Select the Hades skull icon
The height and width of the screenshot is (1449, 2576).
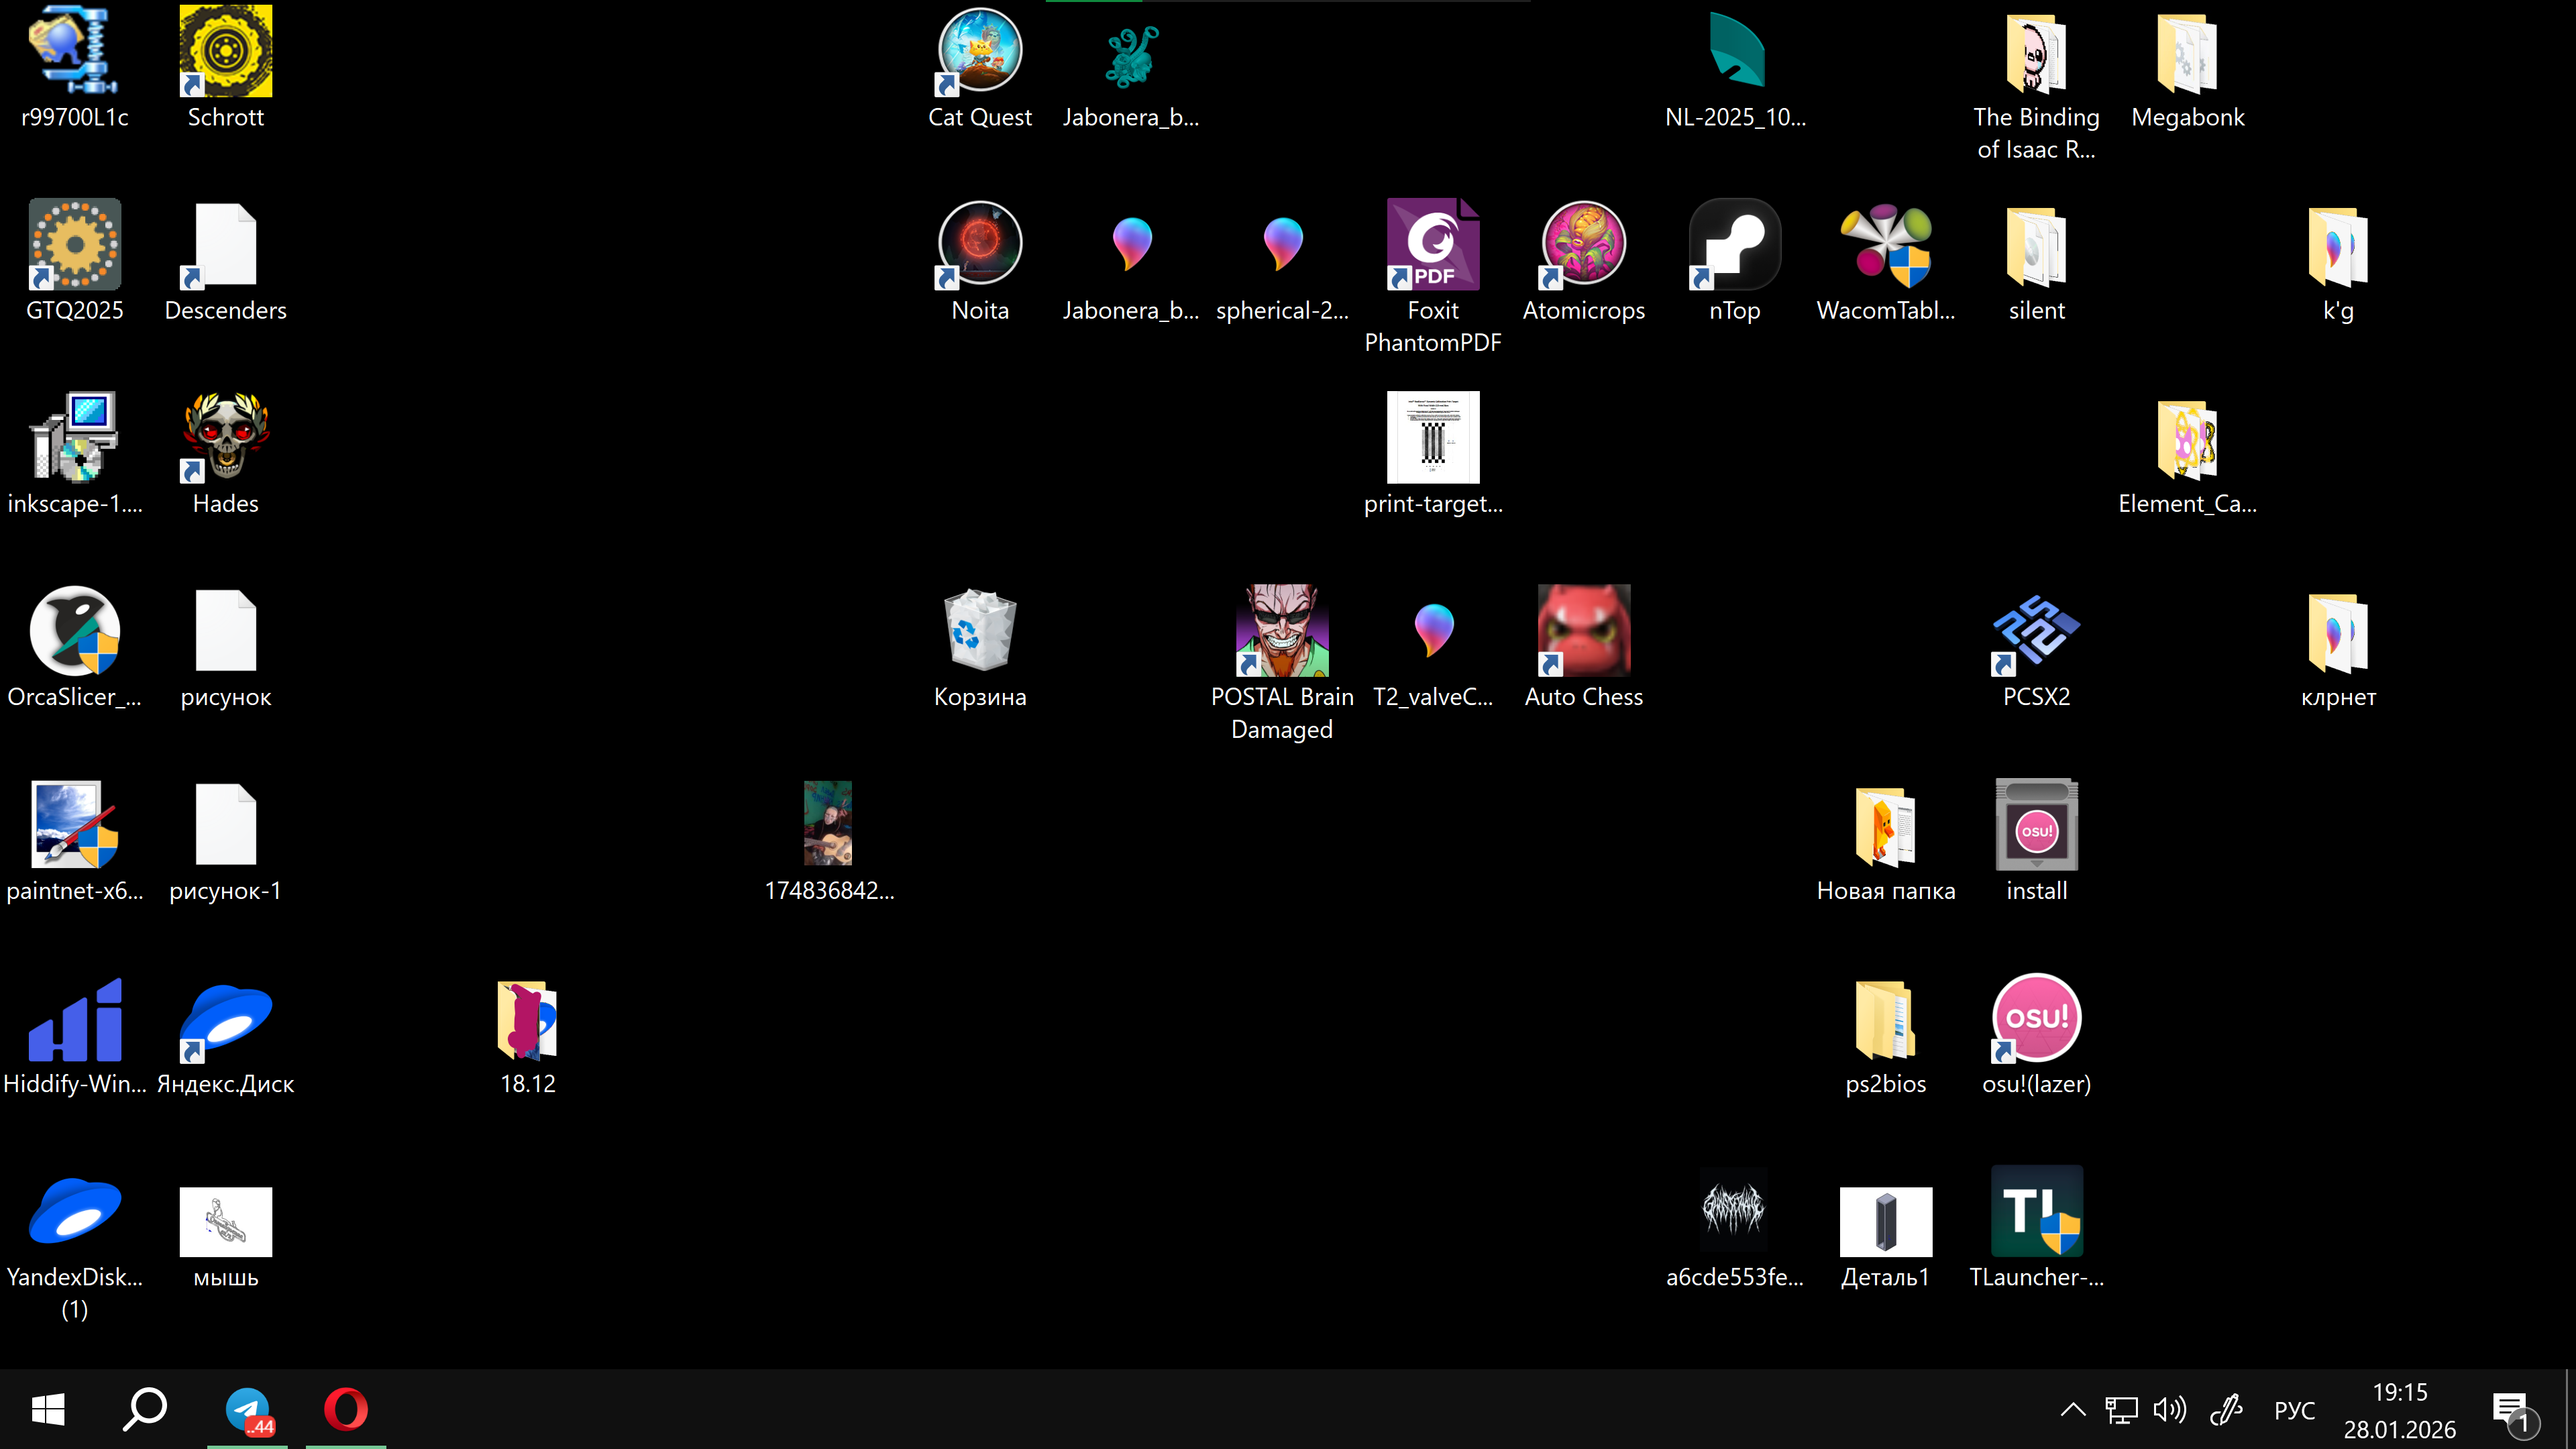(x=225, y=438)
